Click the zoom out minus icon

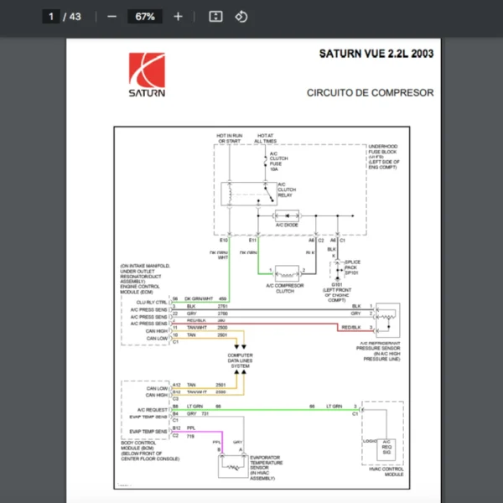point(111,17)
